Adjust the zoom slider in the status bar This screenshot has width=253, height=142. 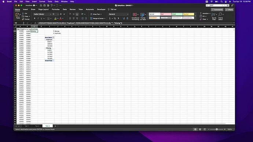tap(217, 129)
